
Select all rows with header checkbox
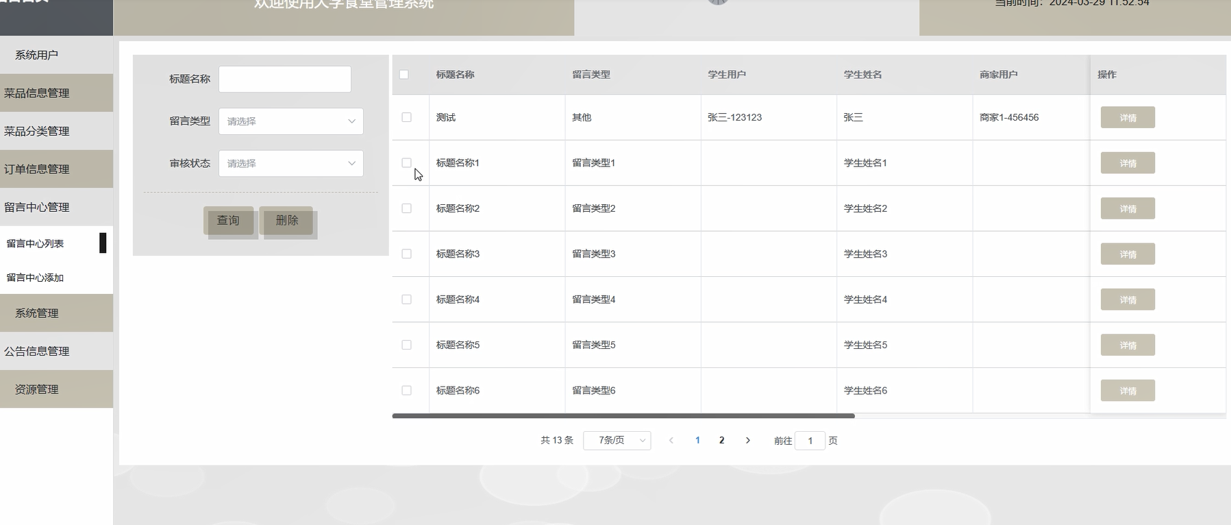point(403,74)
